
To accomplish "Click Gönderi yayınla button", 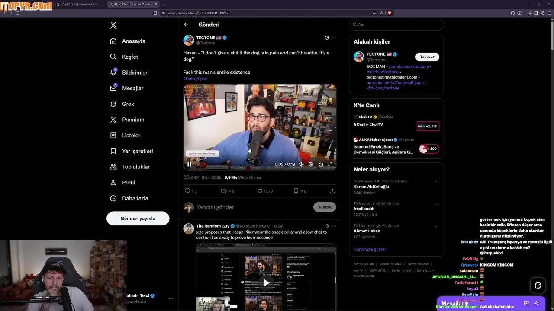I will (x=138, y=219).
